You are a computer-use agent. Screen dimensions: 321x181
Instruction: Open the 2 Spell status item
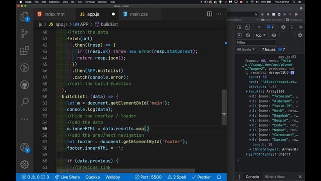(177, 177)
